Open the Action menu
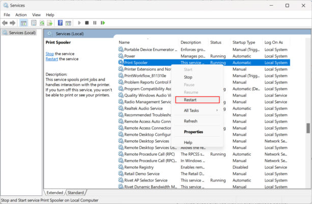Image resolution: width=312 pixels, height=204 pixels. pyautogui.click(x=21, y=15)
